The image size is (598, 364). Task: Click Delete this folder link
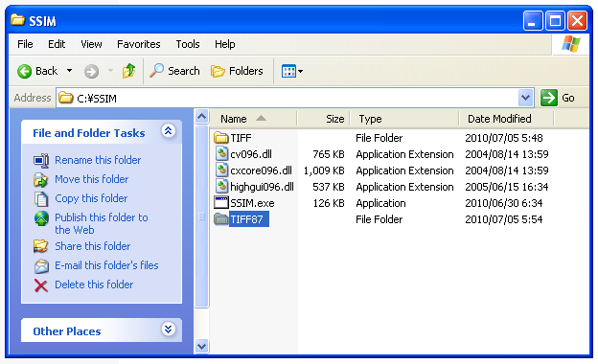94,284
